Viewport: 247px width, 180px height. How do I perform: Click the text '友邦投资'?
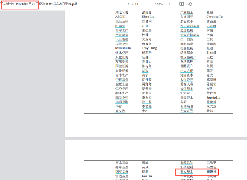click(x=122, y=62)
